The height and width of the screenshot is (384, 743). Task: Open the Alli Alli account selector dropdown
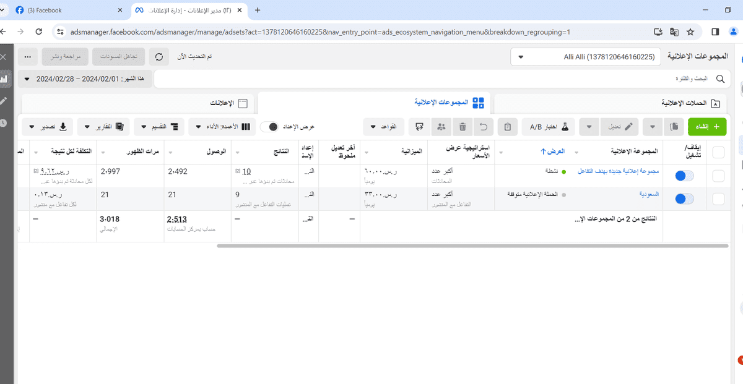point(585,56)
